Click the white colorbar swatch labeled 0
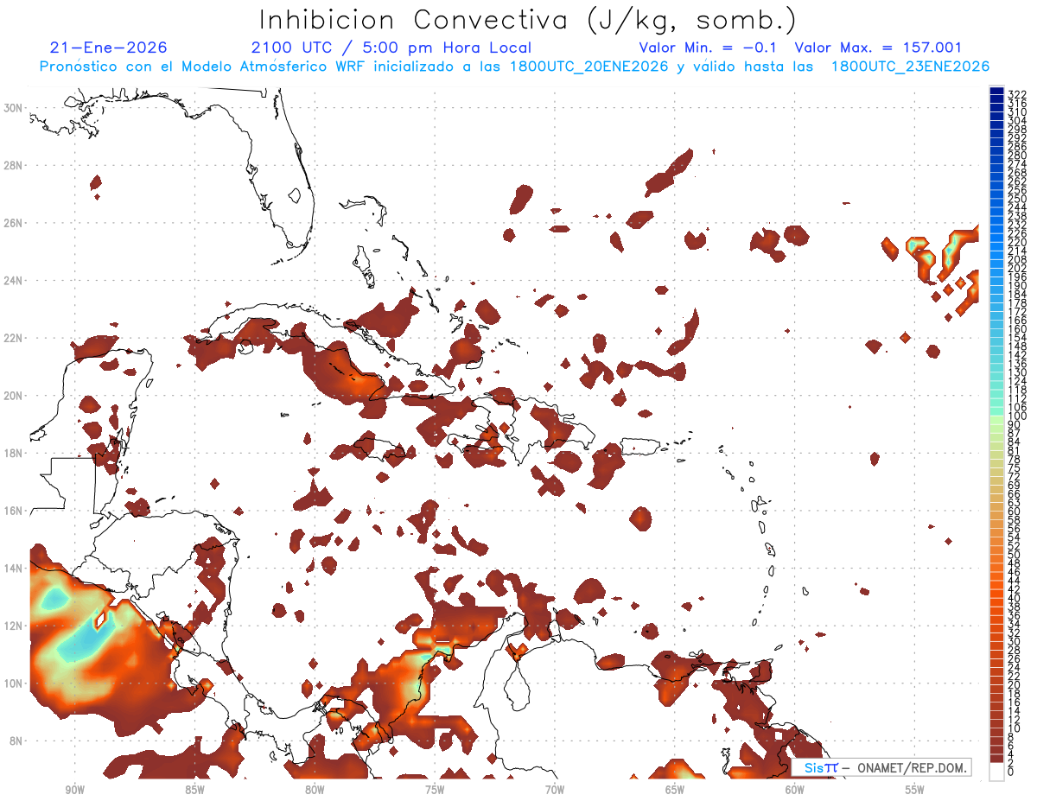Image resolution: width=1037 pixels, height=801 pixels. click(997, 772)
